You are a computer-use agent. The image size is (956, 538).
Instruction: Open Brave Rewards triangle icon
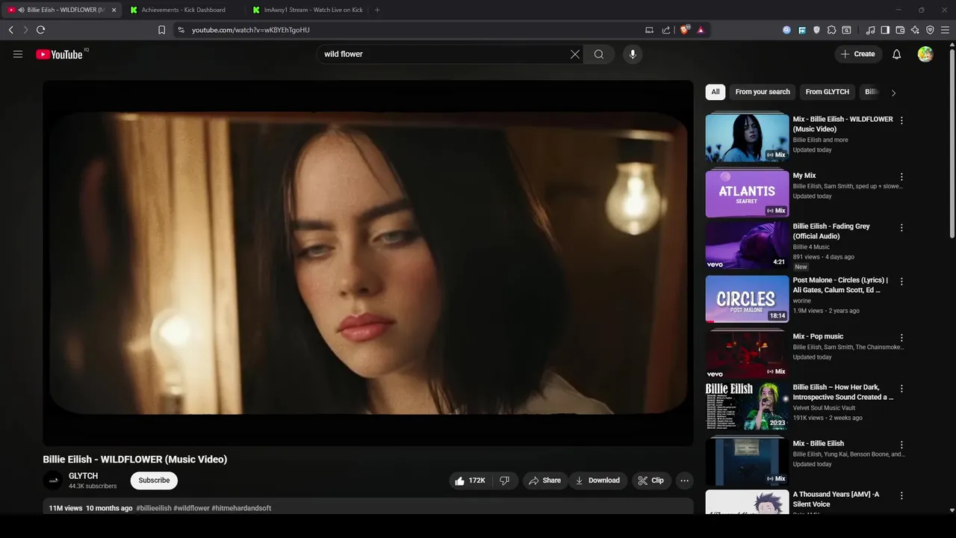[x=701, y=30]
